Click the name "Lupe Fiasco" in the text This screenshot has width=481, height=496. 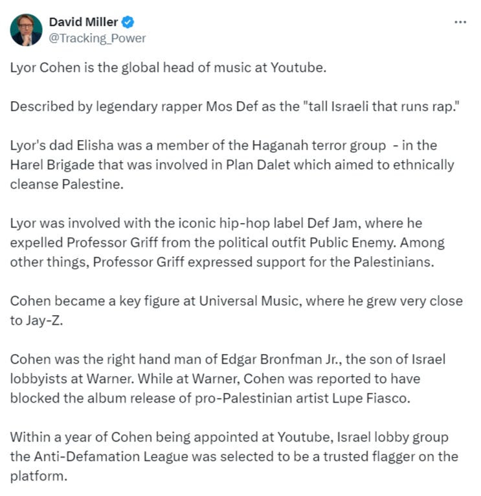[371, 398]
